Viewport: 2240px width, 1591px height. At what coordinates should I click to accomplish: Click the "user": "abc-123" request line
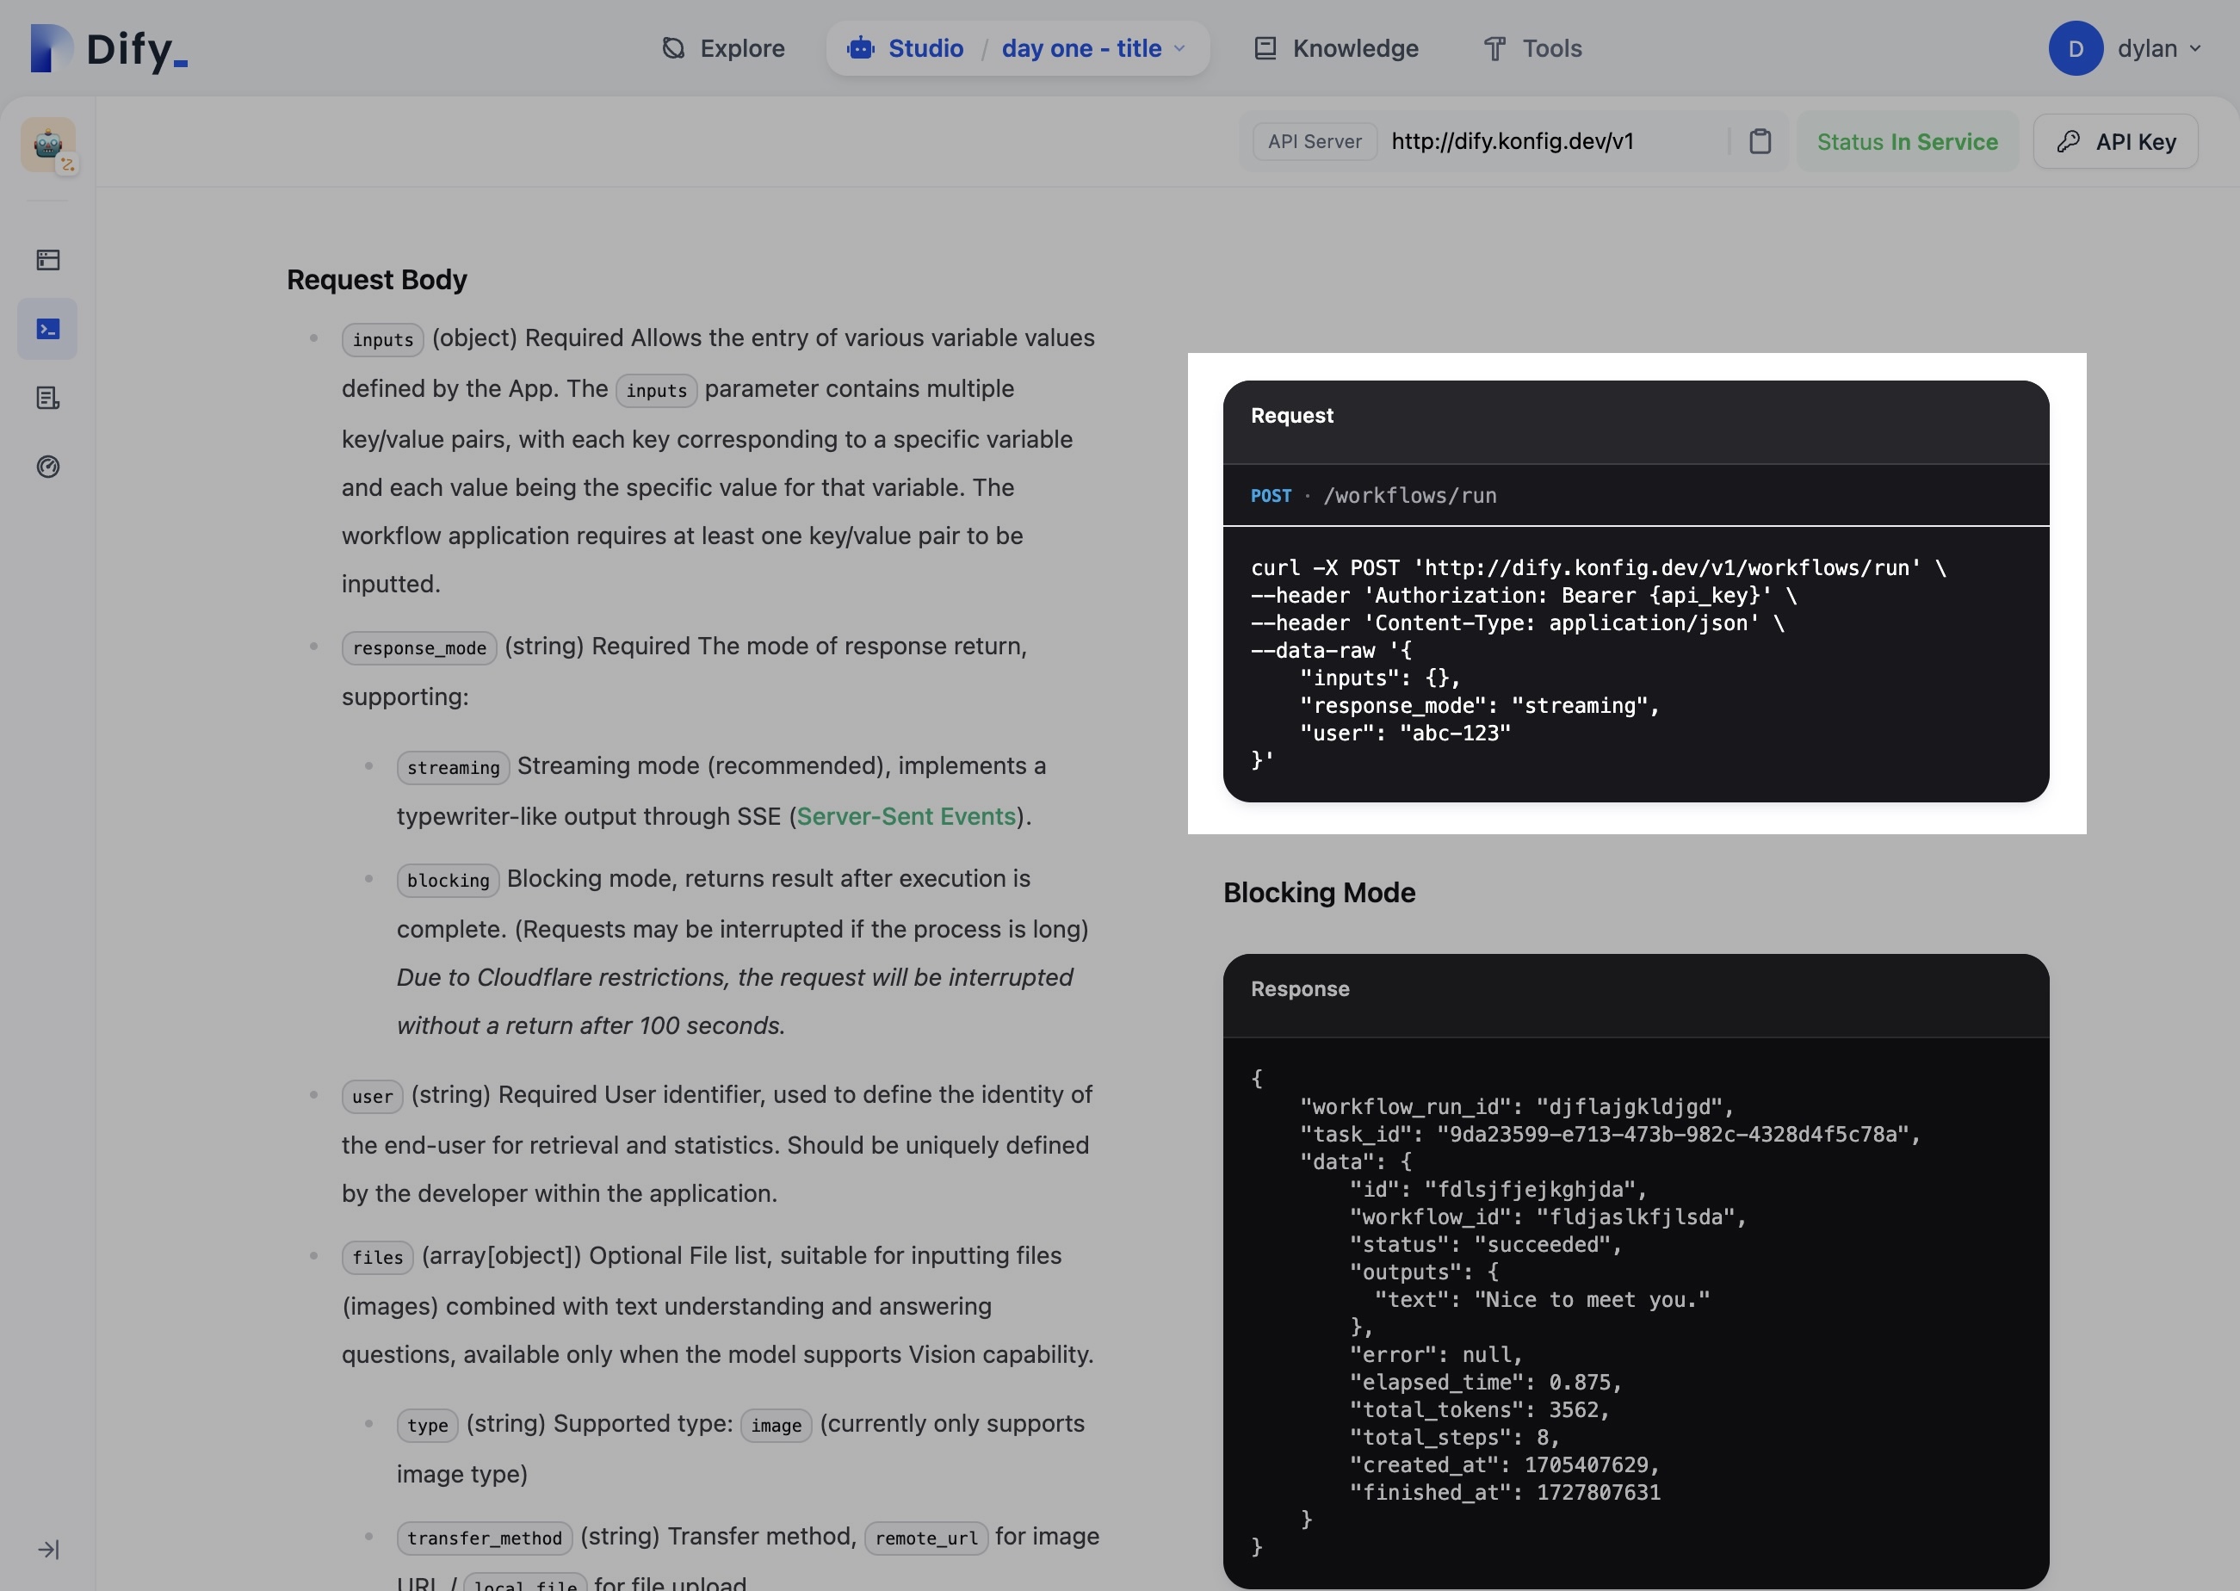(1406, 733)
